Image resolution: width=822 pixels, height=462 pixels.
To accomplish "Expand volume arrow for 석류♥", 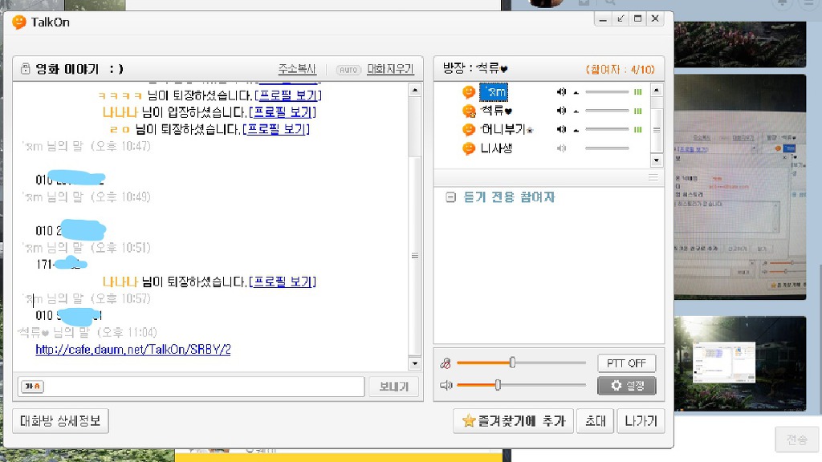I will coord(576,111).
